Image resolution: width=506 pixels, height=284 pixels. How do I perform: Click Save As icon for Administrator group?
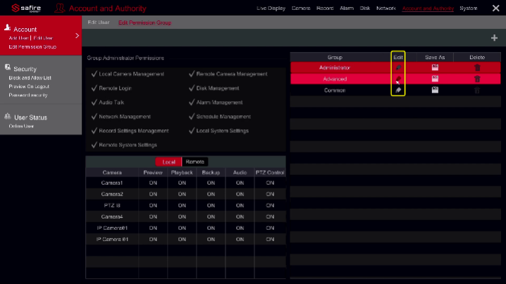[x=436, y=67]
